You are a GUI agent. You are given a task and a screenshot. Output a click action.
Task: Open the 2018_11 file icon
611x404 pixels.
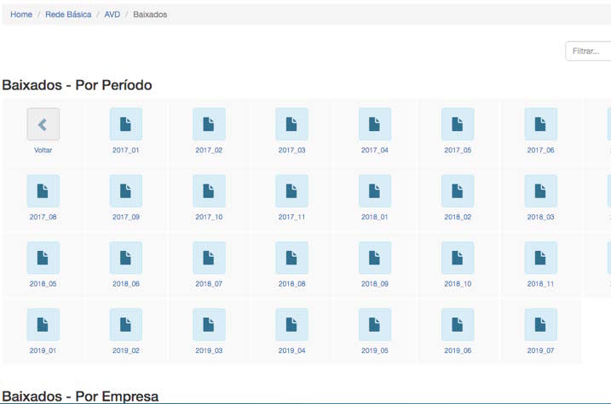point(540,258)
